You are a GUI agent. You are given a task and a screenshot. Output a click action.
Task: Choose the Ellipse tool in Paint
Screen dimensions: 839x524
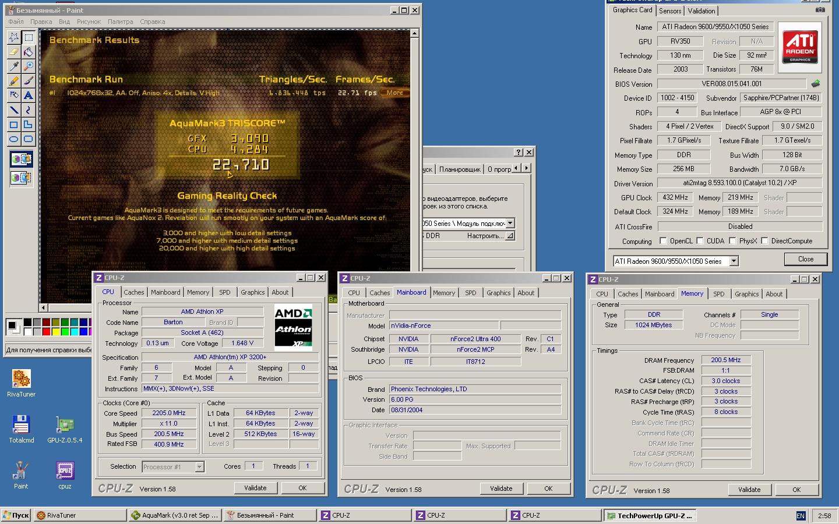point(14,139)
